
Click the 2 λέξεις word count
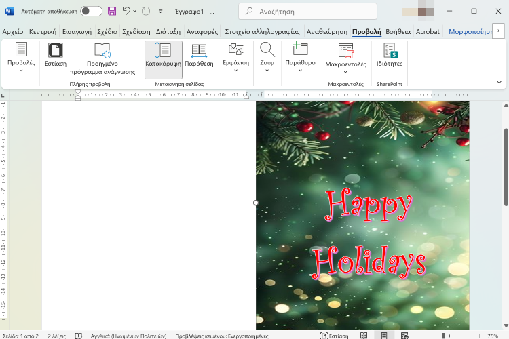(x=57, y=336)
